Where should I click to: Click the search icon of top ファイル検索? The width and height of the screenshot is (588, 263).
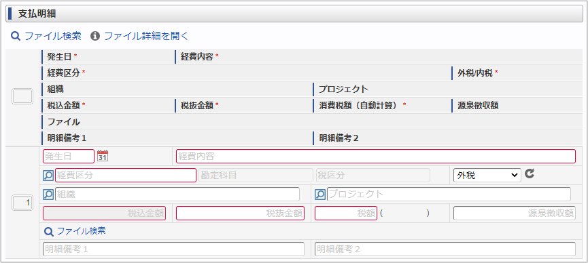[x=15, y=36]
